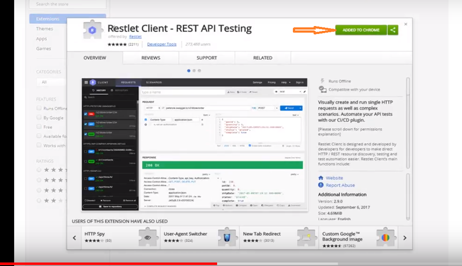Click the User-Agent Switcher star rating
Viewport: 462px width, 266px height.
pyautogui.click(x=174, y=240)
